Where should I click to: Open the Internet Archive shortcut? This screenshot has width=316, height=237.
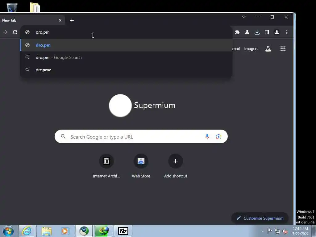pos(106,166)
